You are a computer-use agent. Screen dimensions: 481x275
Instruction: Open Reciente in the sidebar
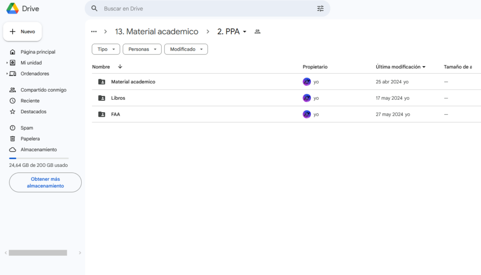[30, 101]
